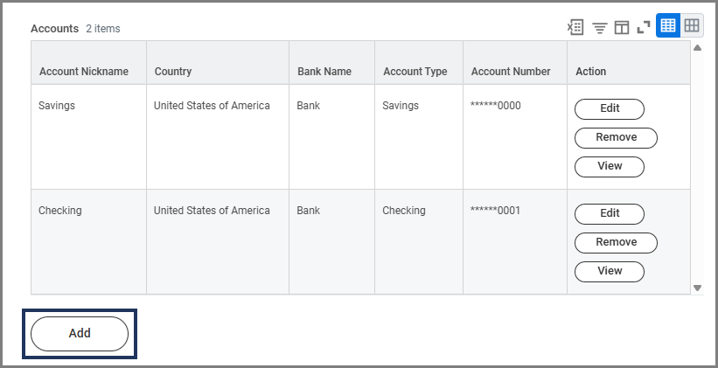Click the Account Nickname column header
This screenshot has height=368, width=718.
(x=84, y=72)
